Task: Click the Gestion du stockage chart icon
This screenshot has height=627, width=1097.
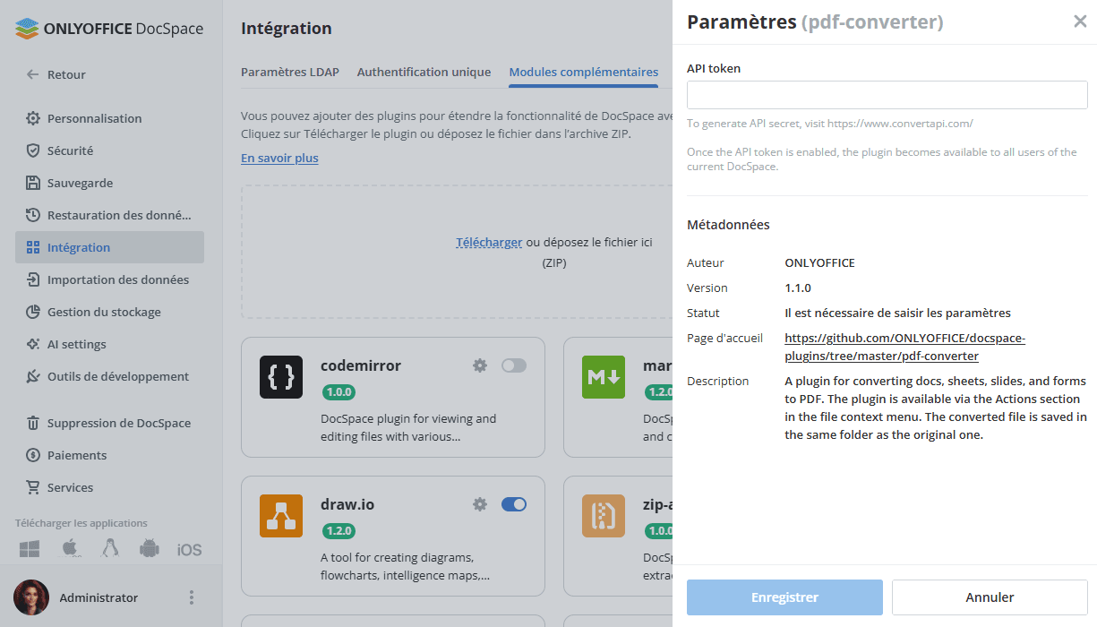Action: [x=33, y=312]
